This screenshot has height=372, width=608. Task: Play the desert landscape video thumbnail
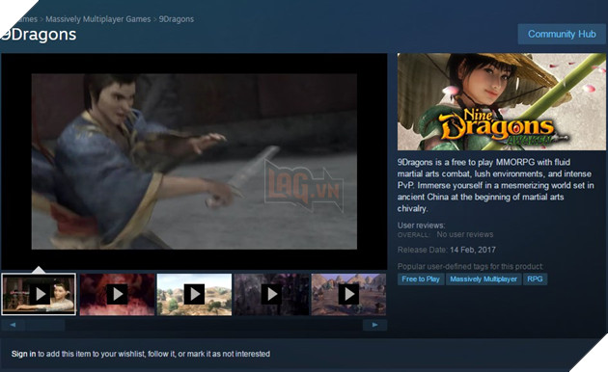coord(194,294)
